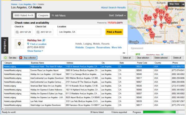Click the Find a Location pin icon

(x=28, y=44)
